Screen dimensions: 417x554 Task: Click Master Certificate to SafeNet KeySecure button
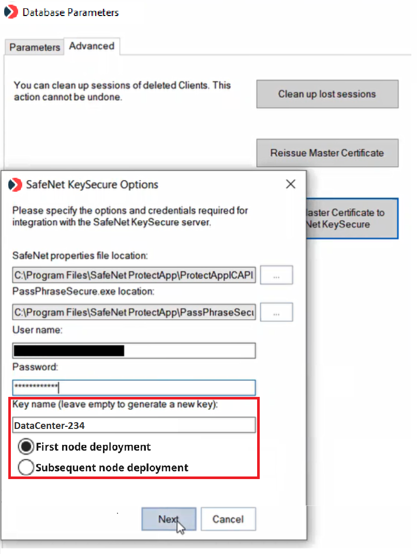pos(352,219)
